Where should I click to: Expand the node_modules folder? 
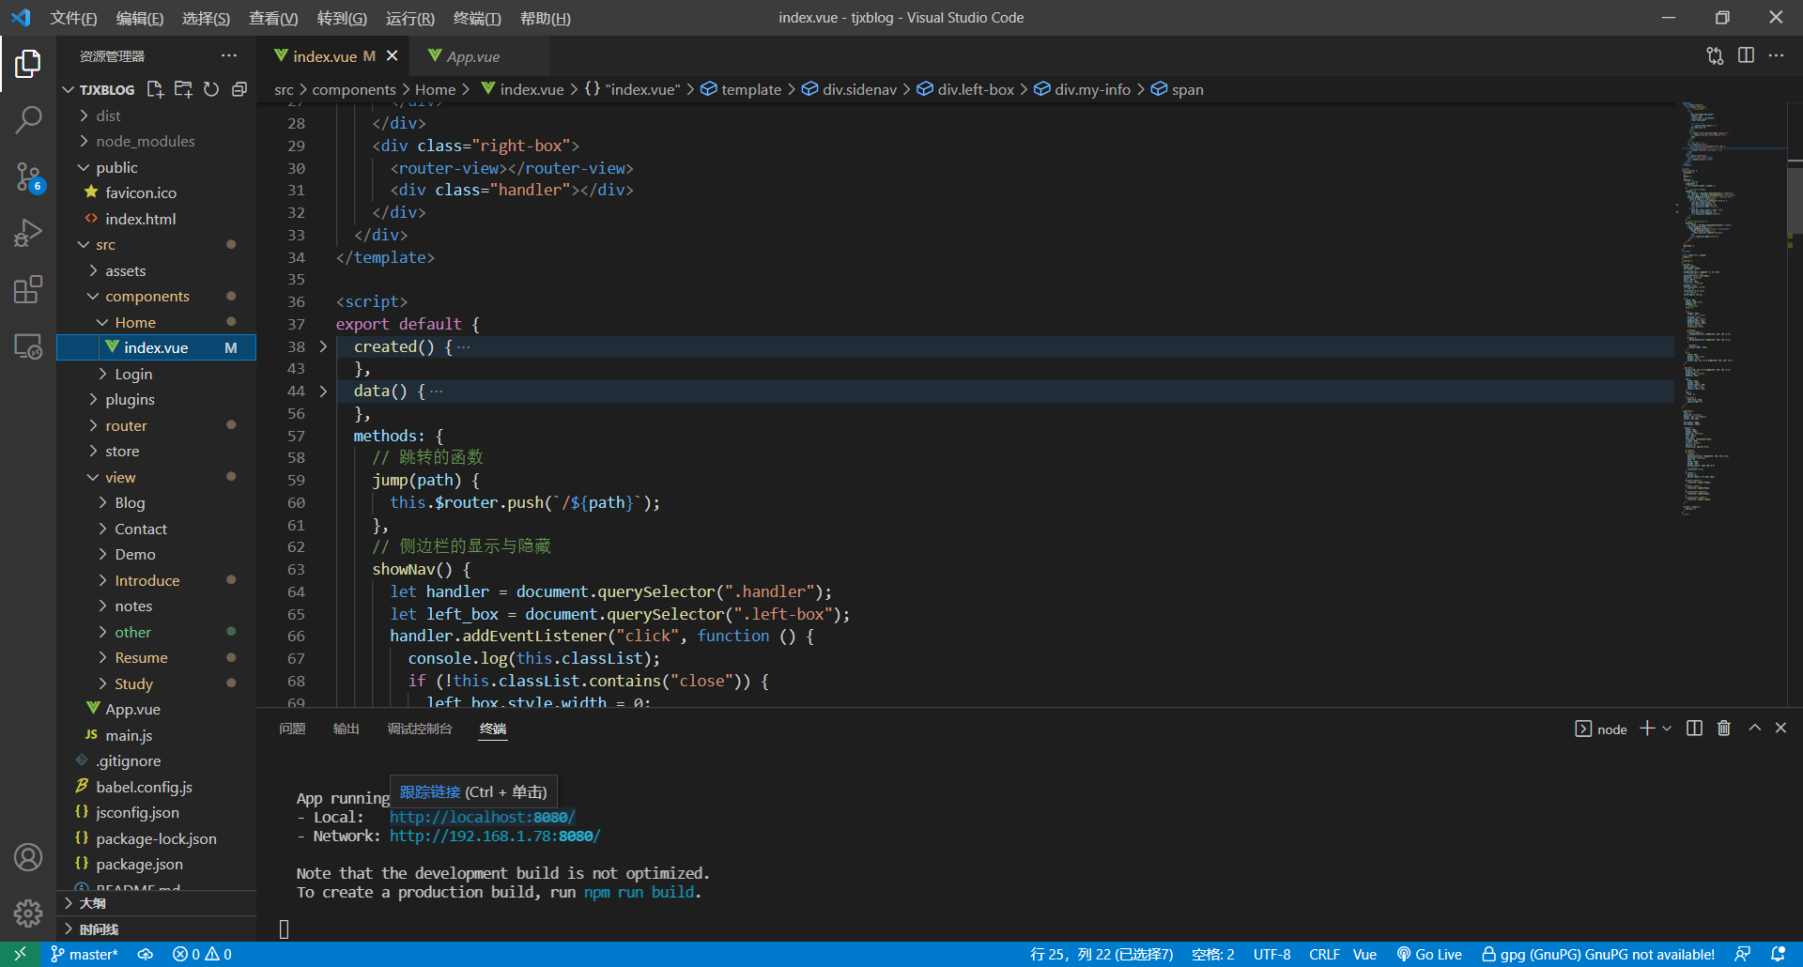(x=156, y=141)
